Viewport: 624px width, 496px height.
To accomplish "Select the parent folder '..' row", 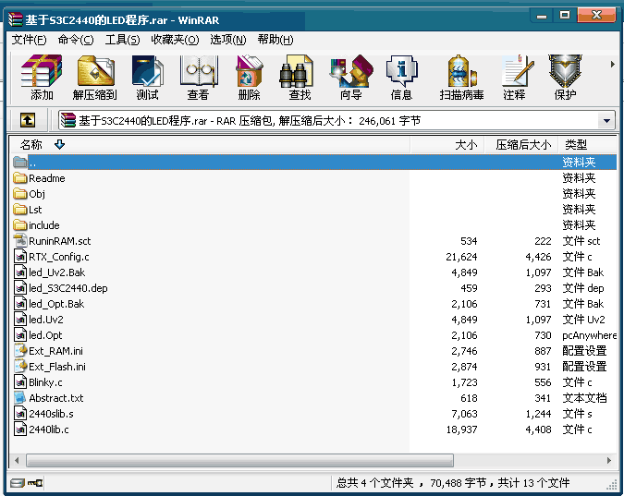I will (x=314, y=162).
